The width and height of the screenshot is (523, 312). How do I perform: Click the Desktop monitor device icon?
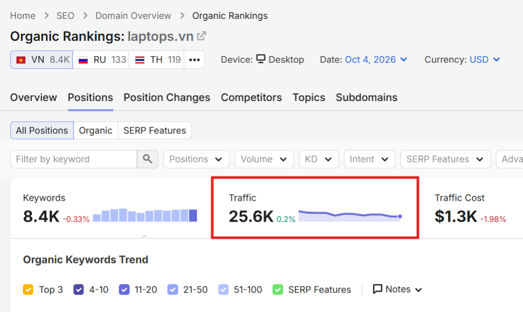click(x=261, y=59)
